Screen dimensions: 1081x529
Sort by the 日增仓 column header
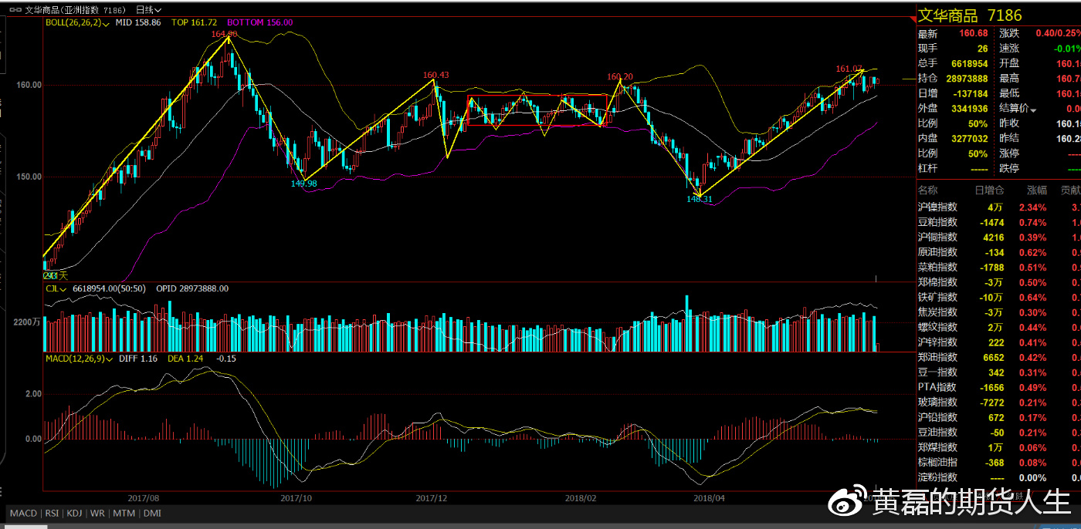click(989, 190)
